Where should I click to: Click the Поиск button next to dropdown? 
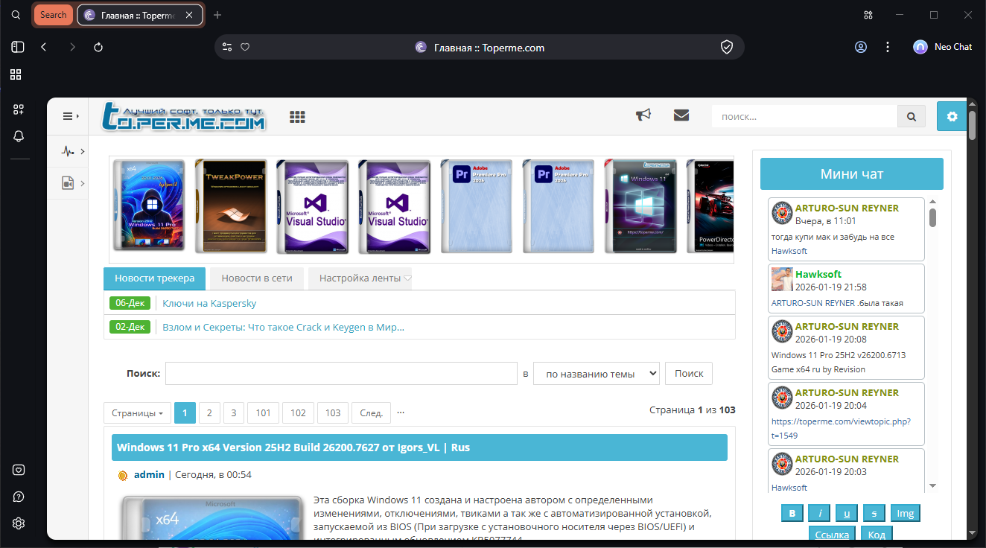[x=688, y=374]
